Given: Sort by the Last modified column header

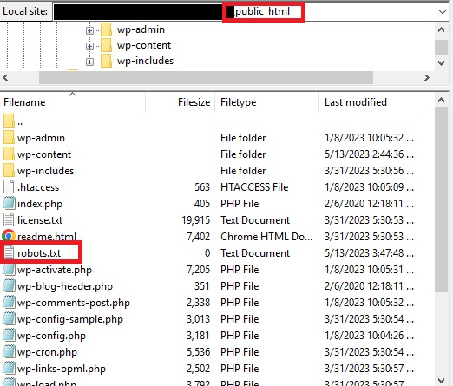Looking at the screenshot, I should (371, 102).
